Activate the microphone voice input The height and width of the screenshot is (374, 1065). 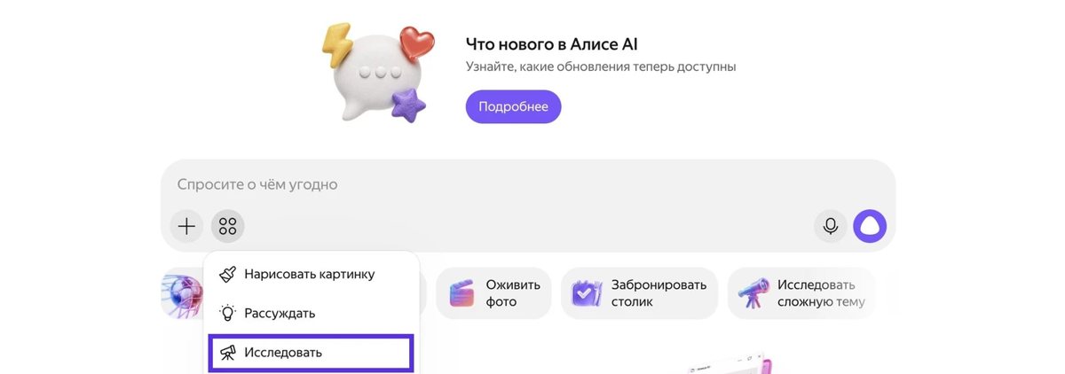[831, 226]
